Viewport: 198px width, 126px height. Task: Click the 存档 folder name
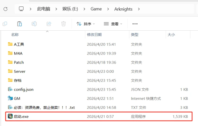pos(18,80)
